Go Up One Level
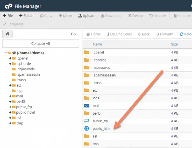The image size is (192, 148). [119, 34]
